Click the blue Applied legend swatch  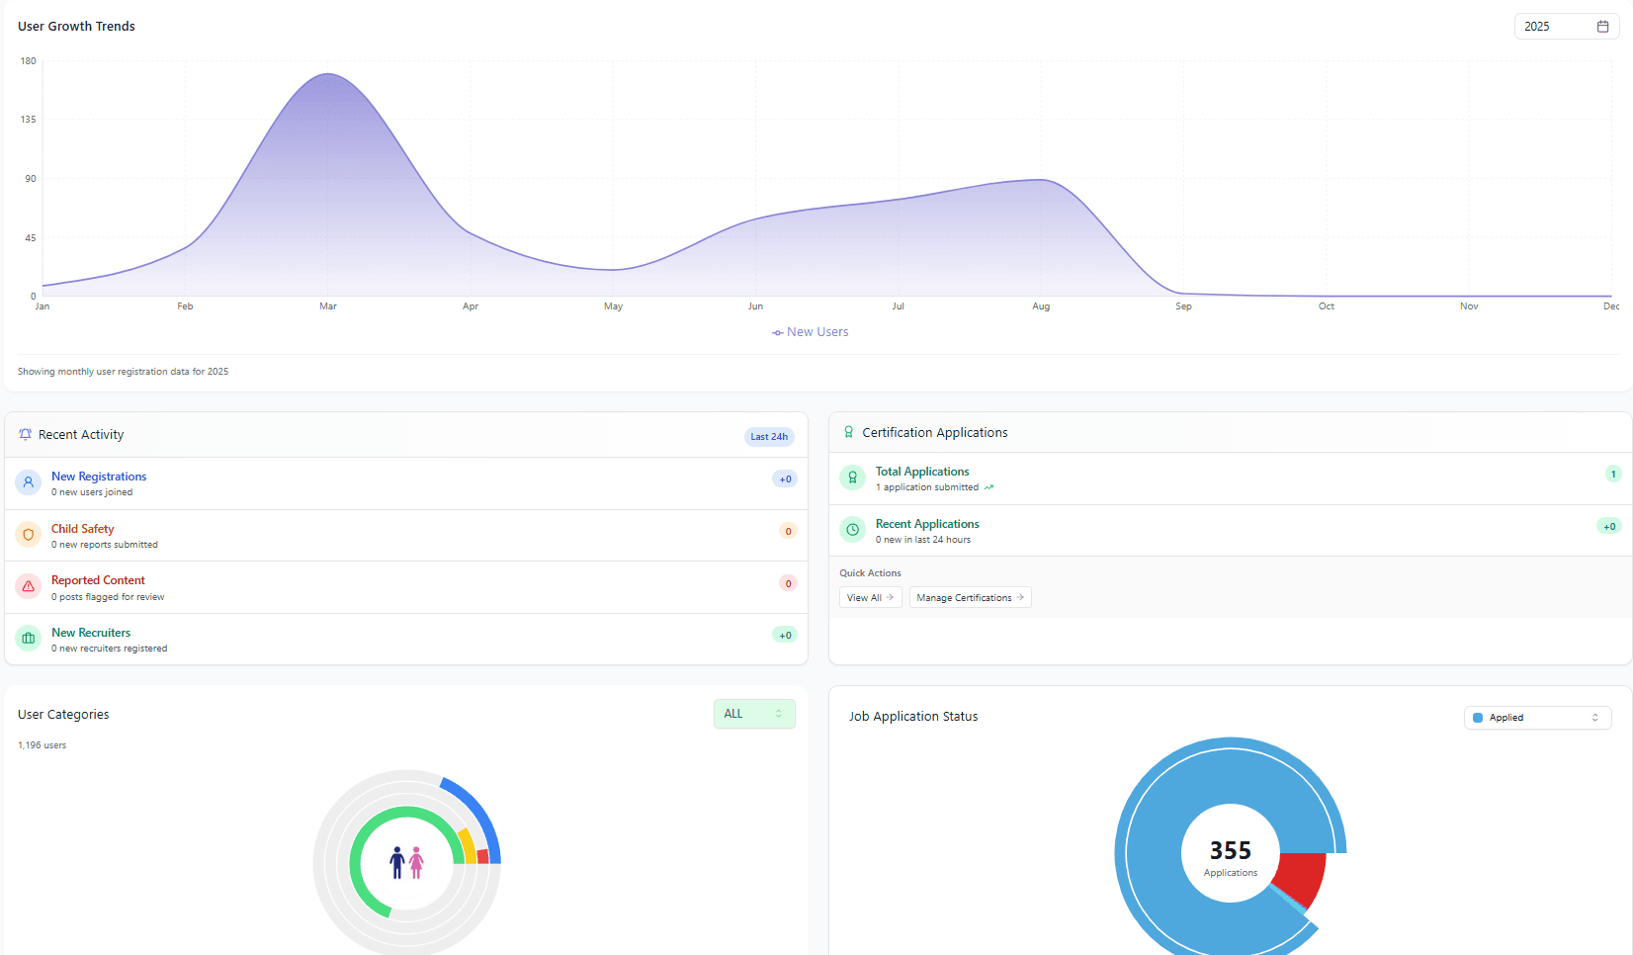tap(1478, 718)
